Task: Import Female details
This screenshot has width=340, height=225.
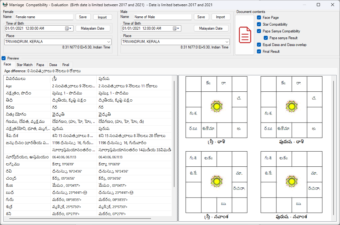Action: [x=102, y=17]
